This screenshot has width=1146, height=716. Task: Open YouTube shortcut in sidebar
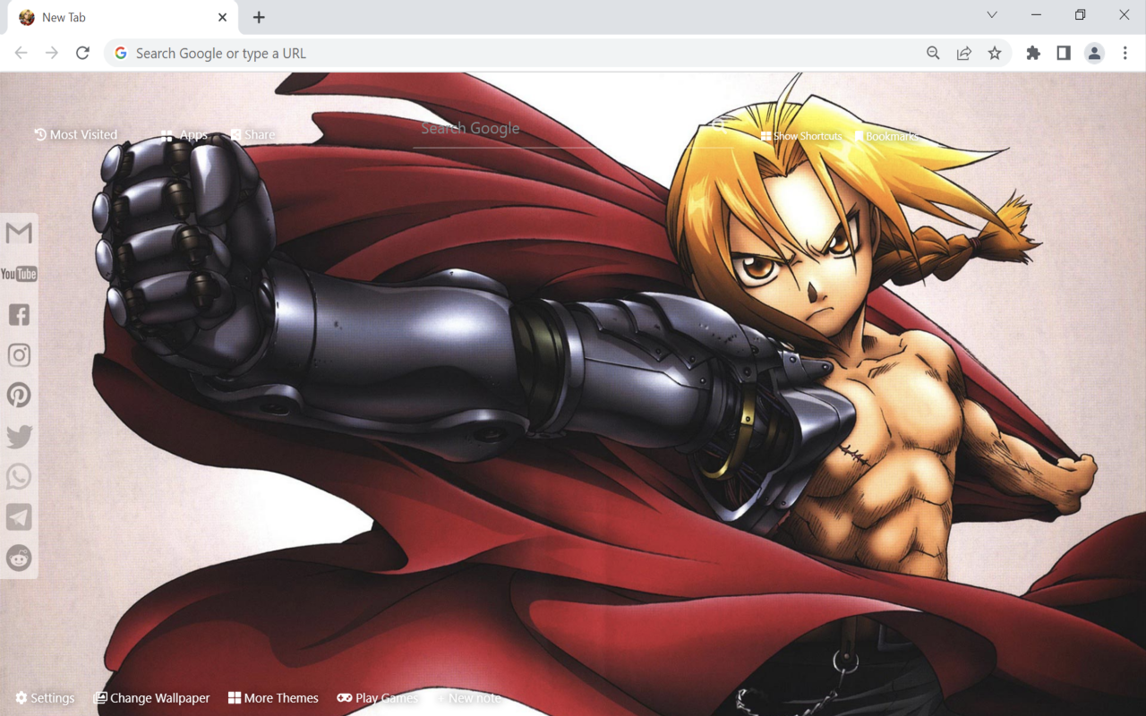[x=19, y=274]
